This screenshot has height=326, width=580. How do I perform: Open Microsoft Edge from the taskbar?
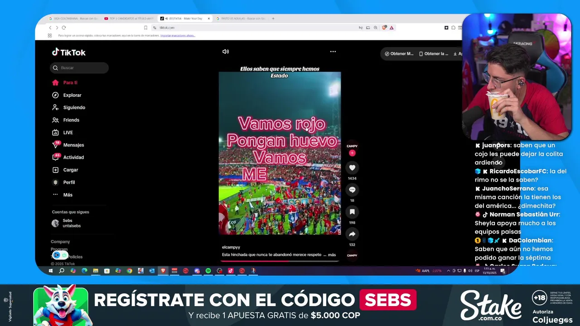pos(84,271)
